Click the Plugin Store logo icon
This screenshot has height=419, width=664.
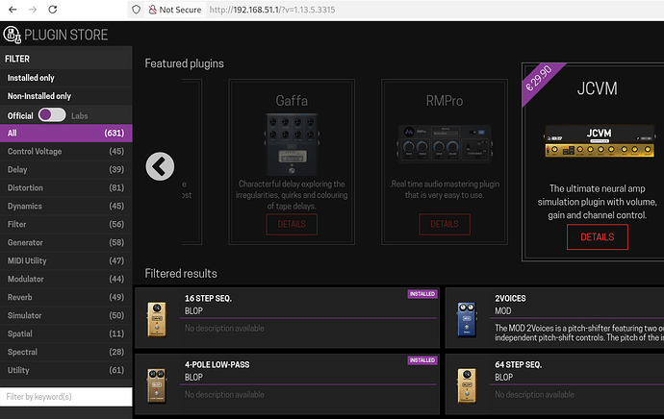pyautogui.click(x=13, y=37)
